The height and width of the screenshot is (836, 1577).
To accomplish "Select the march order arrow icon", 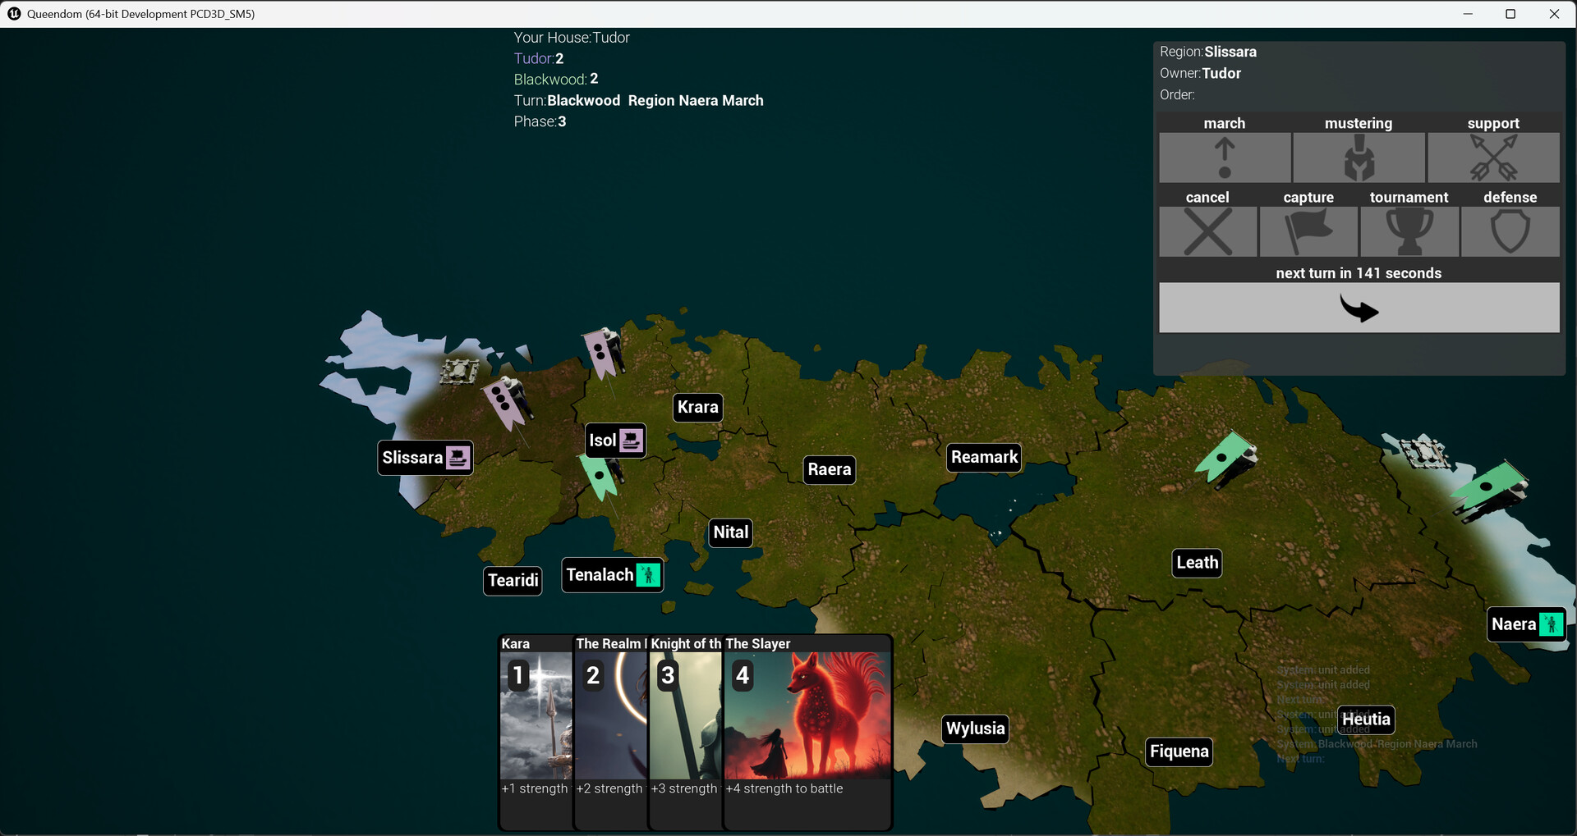I will (x=1224, y=158).
